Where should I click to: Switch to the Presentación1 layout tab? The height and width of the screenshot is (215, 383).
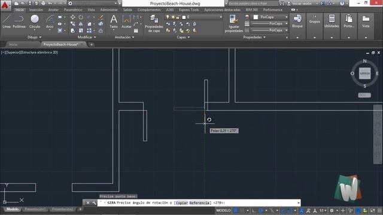pyautogui.click(x=35, y=209)
